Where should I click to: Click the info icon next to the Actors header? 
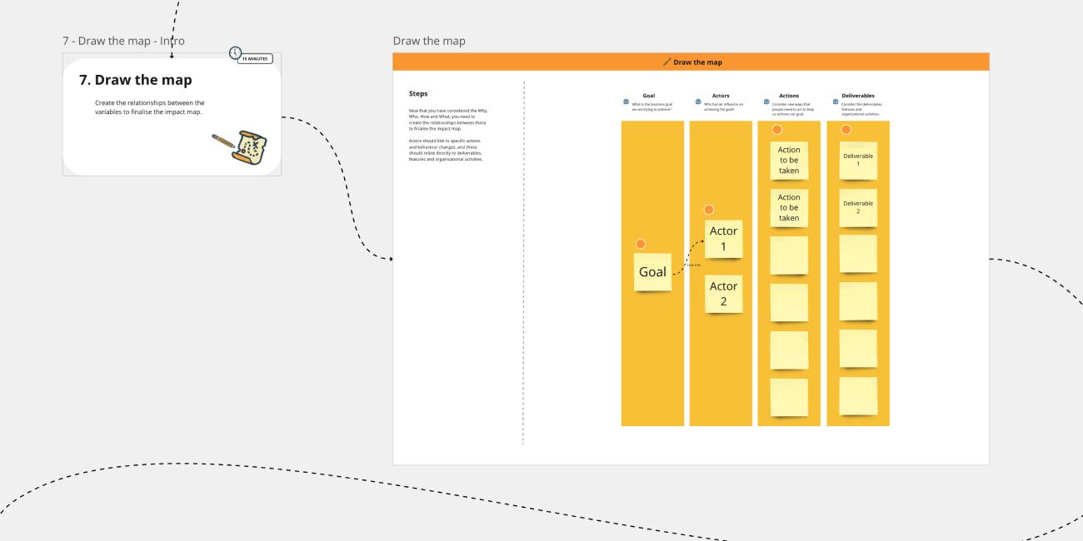click(x=697, y=101)
